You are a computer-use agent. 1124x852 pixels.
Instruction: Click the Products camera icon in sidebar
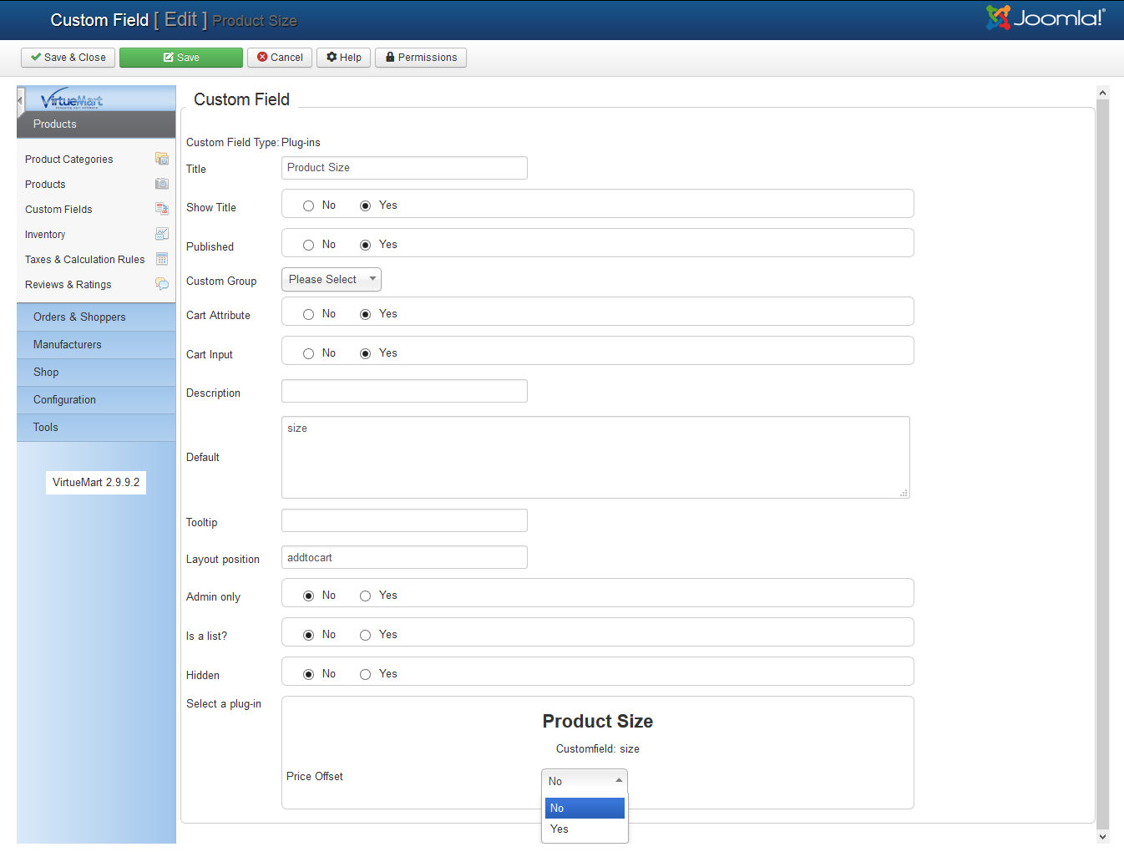tap(162, 184)
